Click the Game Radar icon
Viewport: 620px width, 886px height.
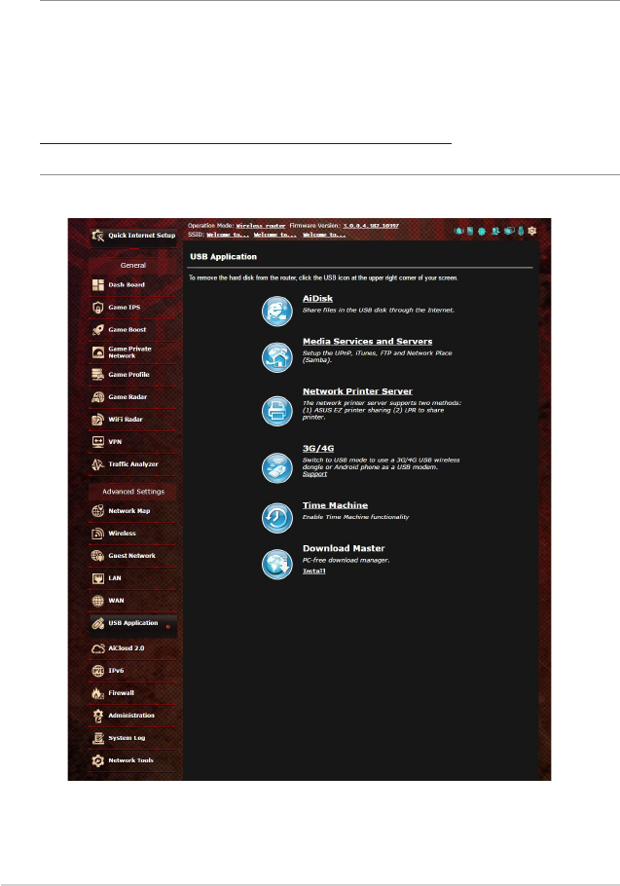point(98,396)
